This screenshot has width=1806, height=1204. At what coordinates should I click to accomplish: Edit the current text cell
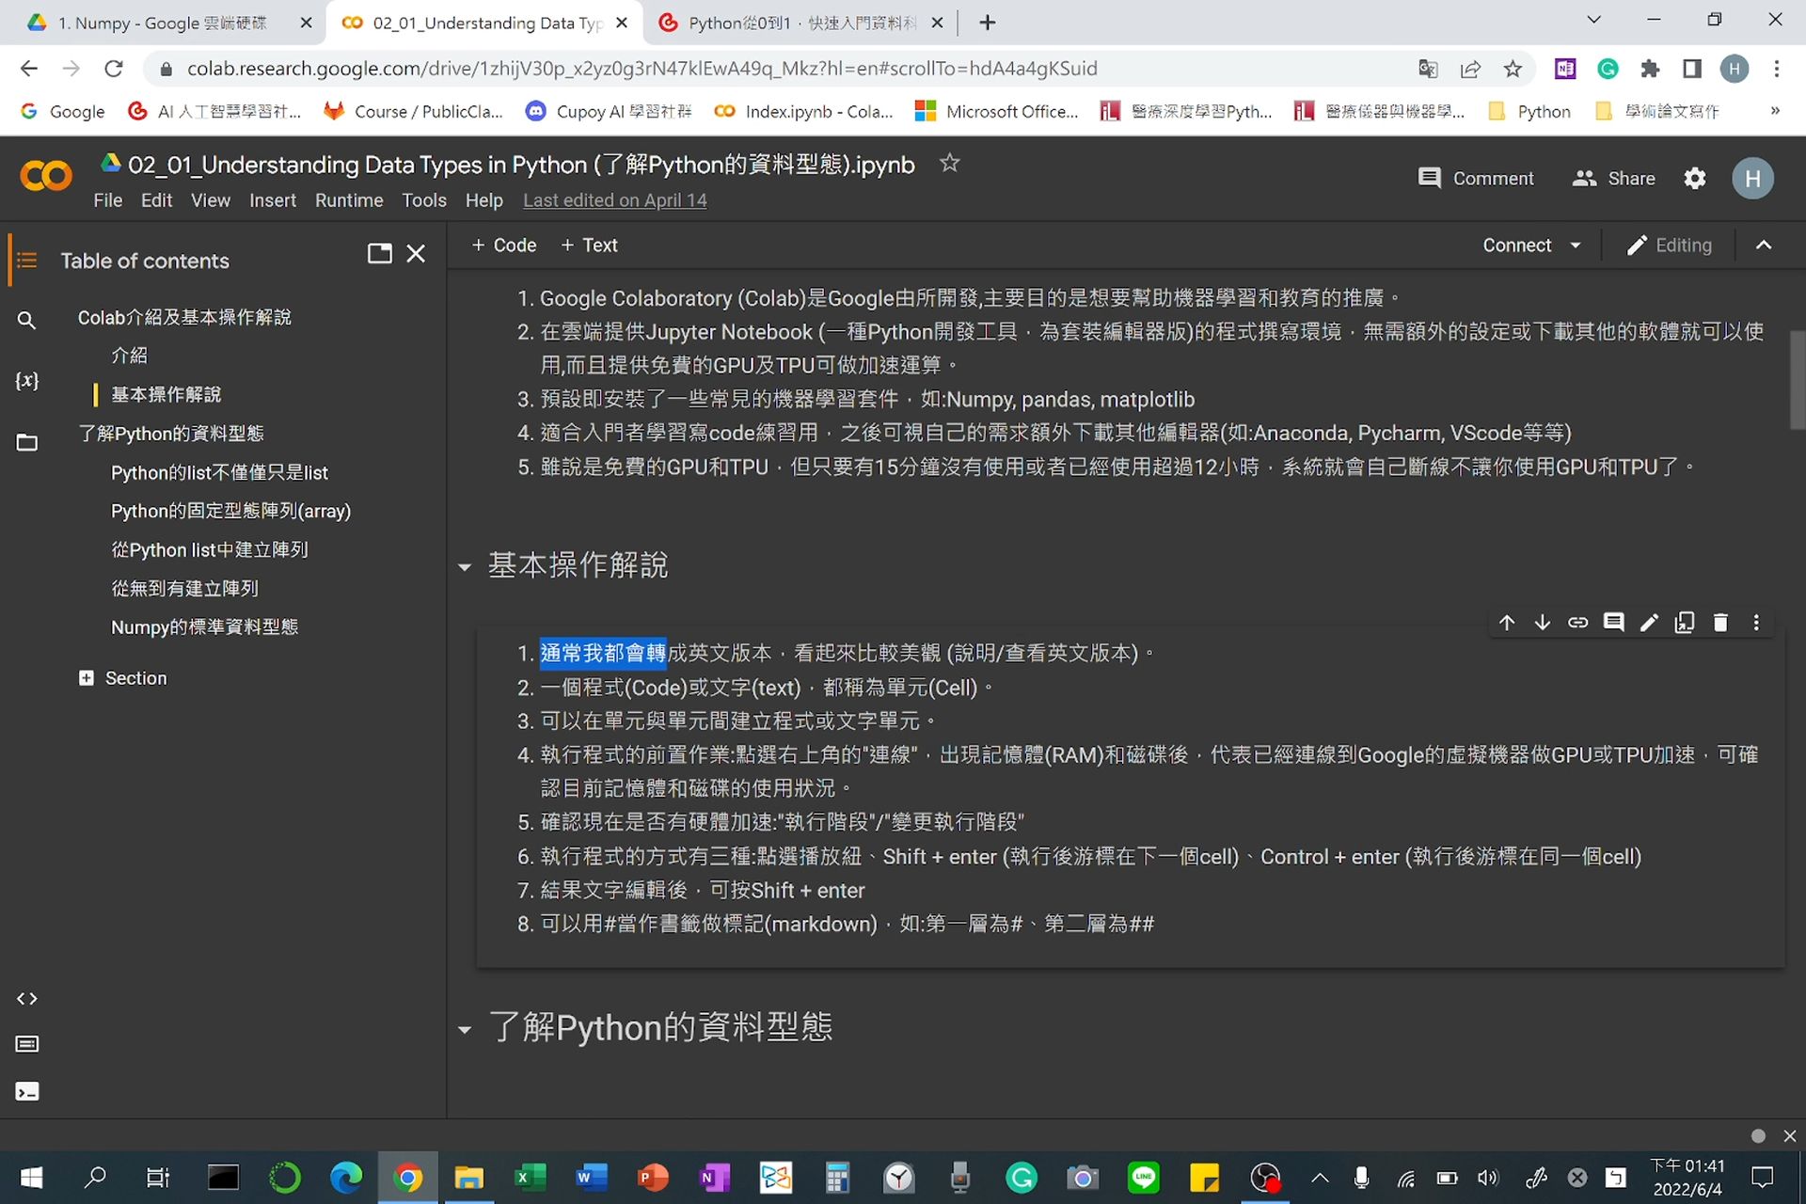click(1649, 622)
